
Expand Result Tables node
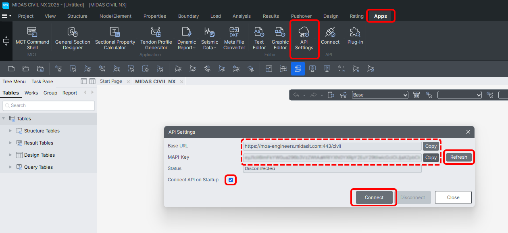point(10,143)
